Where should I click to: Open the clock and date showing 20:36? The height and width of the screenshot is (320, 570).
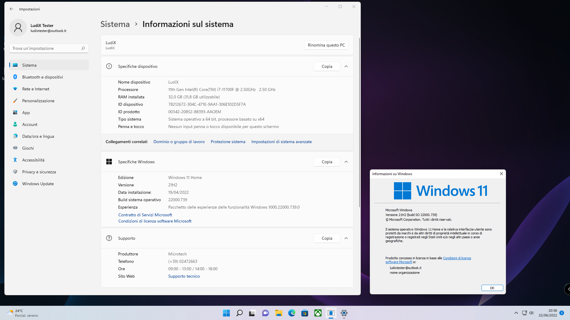548,313
